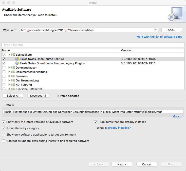Toggle Hide items that are already installed

coord(96,122)
